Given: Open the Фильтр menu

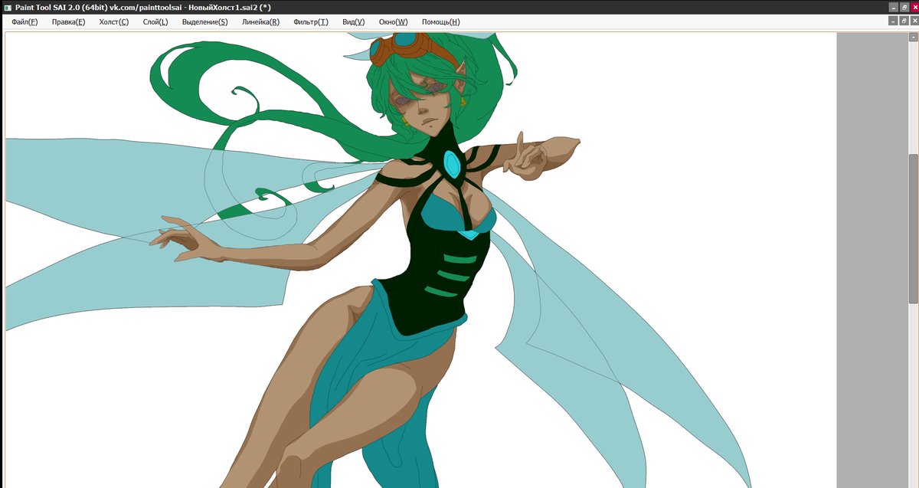Looking at the screenshot, I should pyautogui.click(x=310, y=22).
